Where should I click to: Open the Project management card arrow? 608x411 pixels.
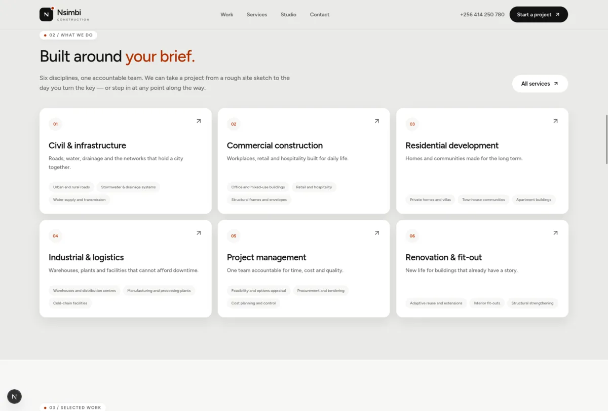click(x=377, y=233)
